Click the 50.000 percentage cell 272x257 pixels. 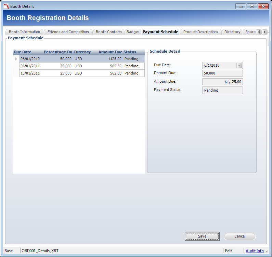pos(66,59)
